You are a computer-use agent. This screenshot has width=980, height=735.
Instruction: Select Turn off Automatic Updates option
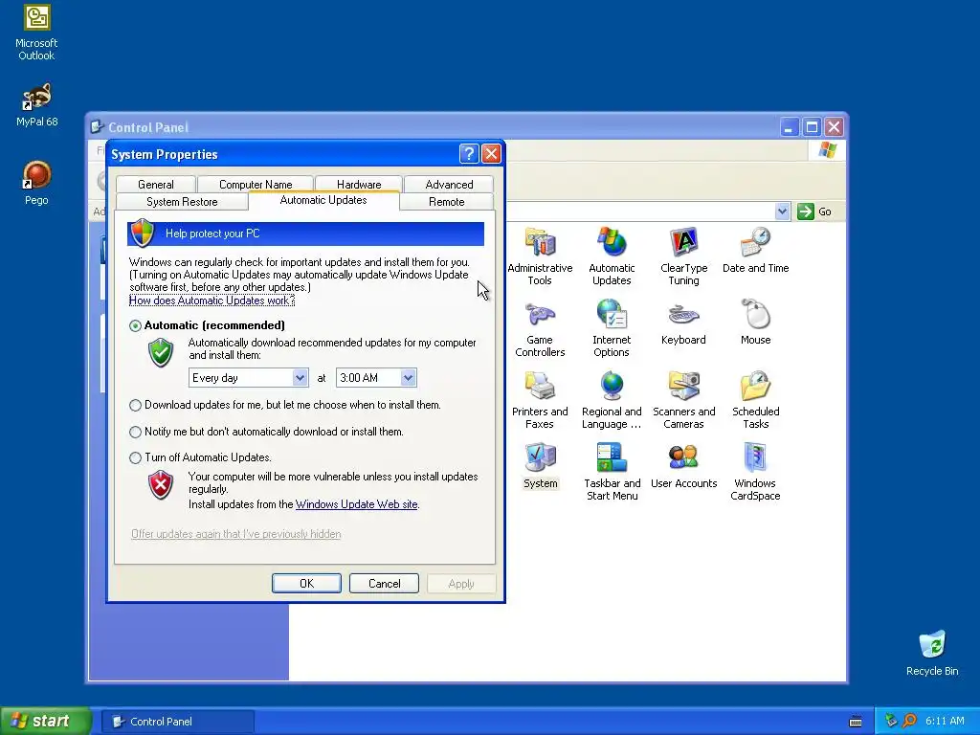(x=135, y=457)
